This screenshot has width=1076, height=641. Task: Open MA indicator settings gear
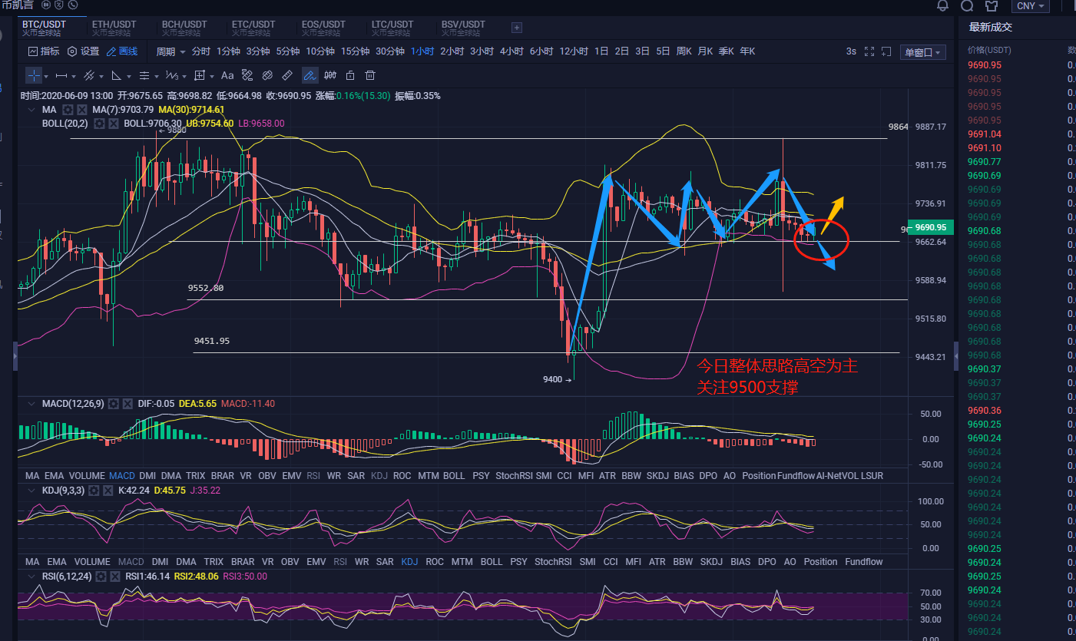coord(67,110)
